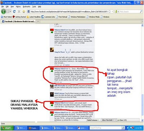Open a new tab with plus button
The width and height of the screenshot is (144, 131).
pos(38,22)
